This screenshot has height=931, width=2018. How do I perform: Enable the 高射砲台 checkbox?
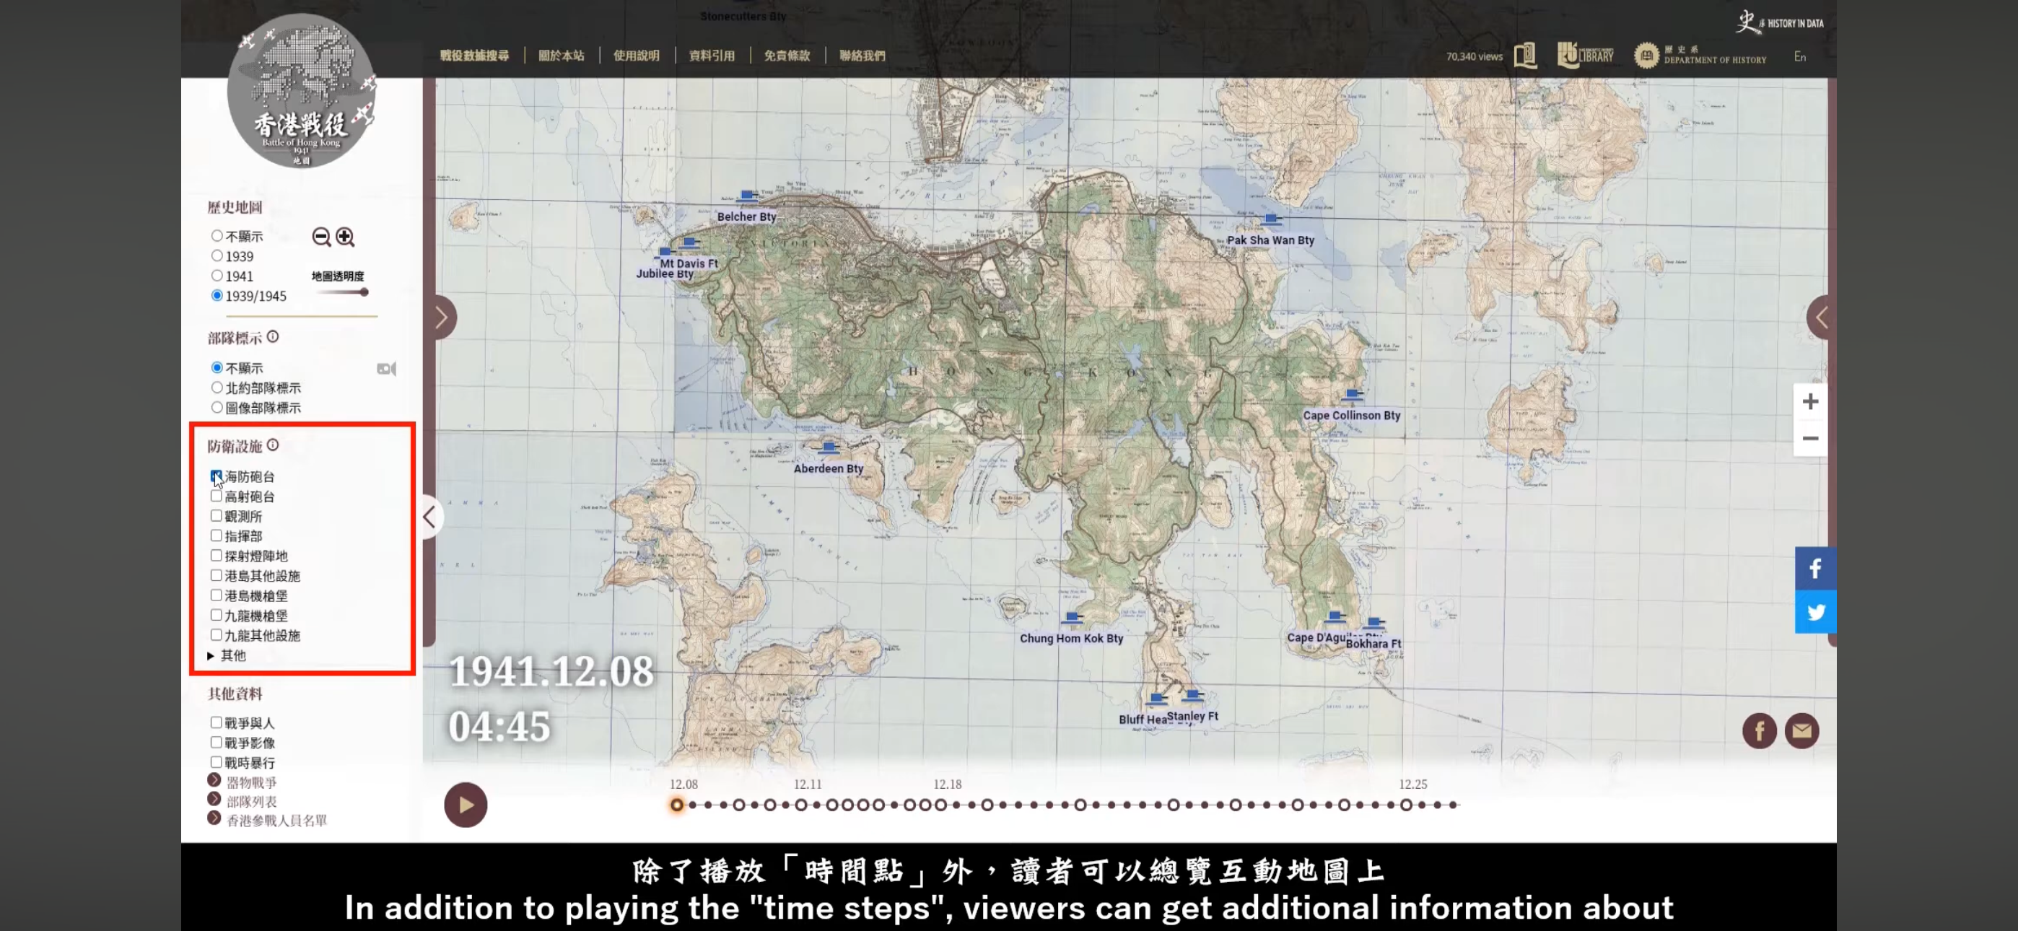click(x=217, y=496)
